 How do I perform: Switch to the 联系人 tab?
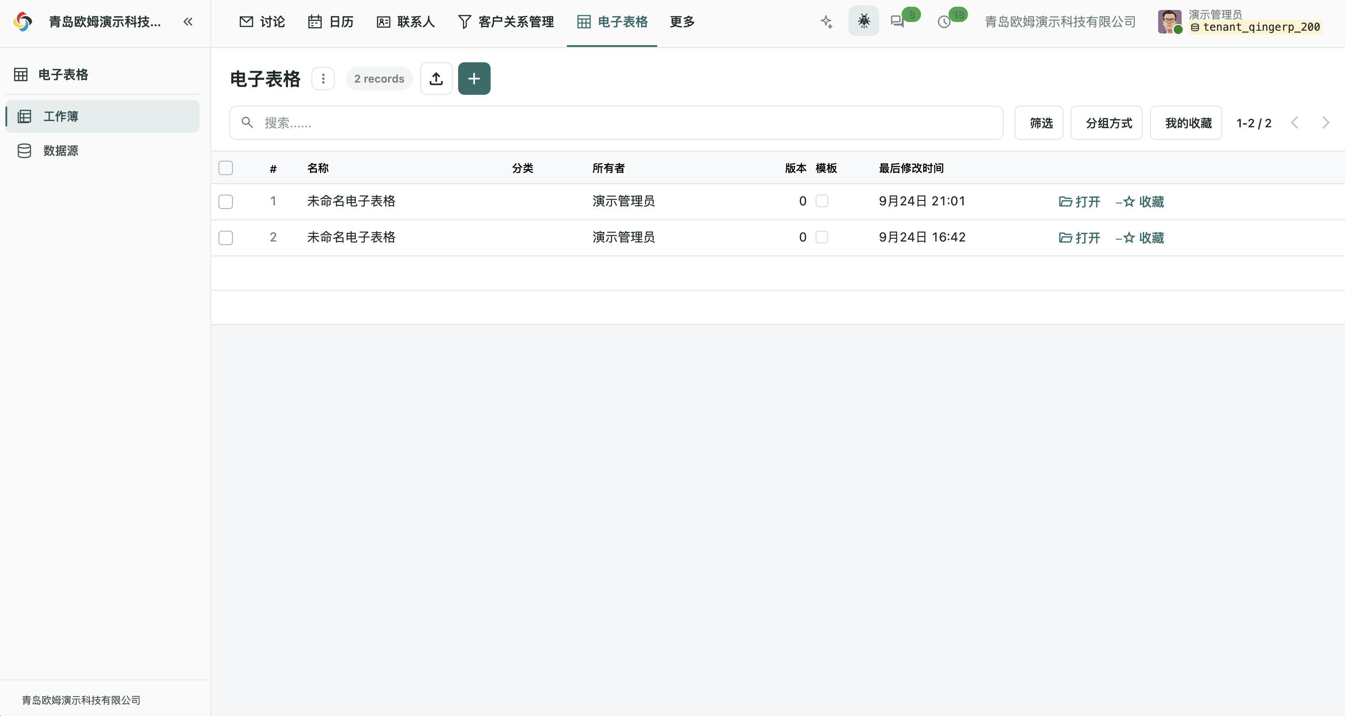tap(406, 21)
